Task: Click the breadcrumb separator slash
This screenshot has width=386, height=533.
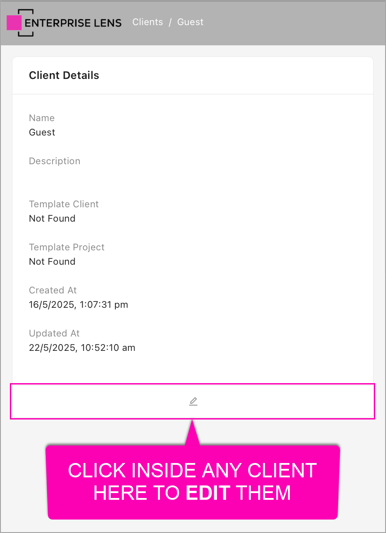Action: point(170,22)
